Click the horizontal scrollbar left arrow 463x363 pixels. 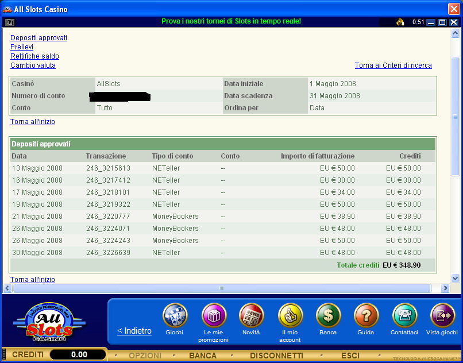click(x=7, y=288)
